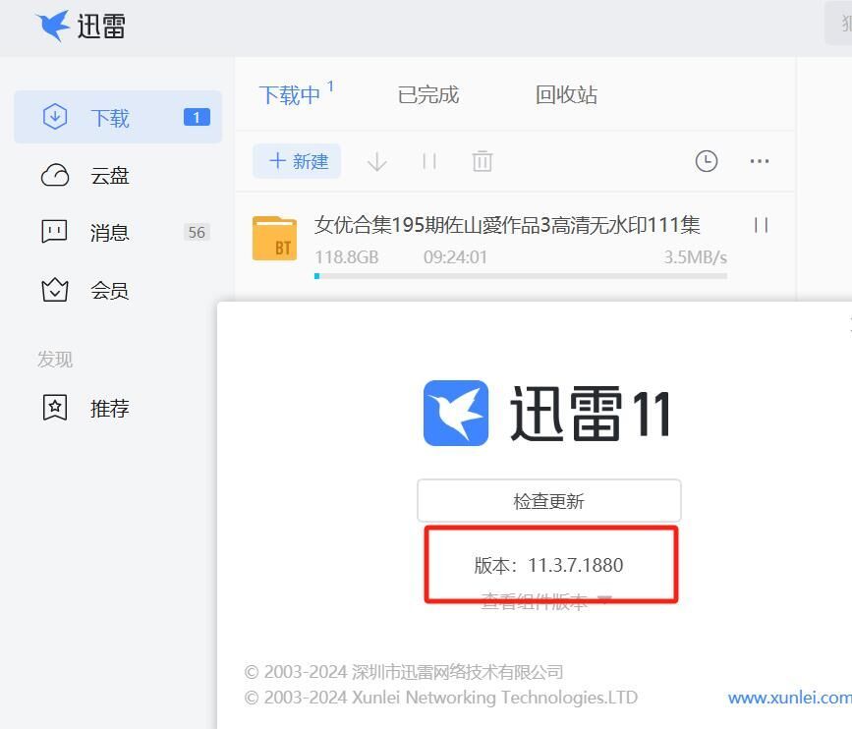Expand the 查看组件版本 section
Image resolution: width=852 pixels, height=729 pixels.
[x=546, y=601]
